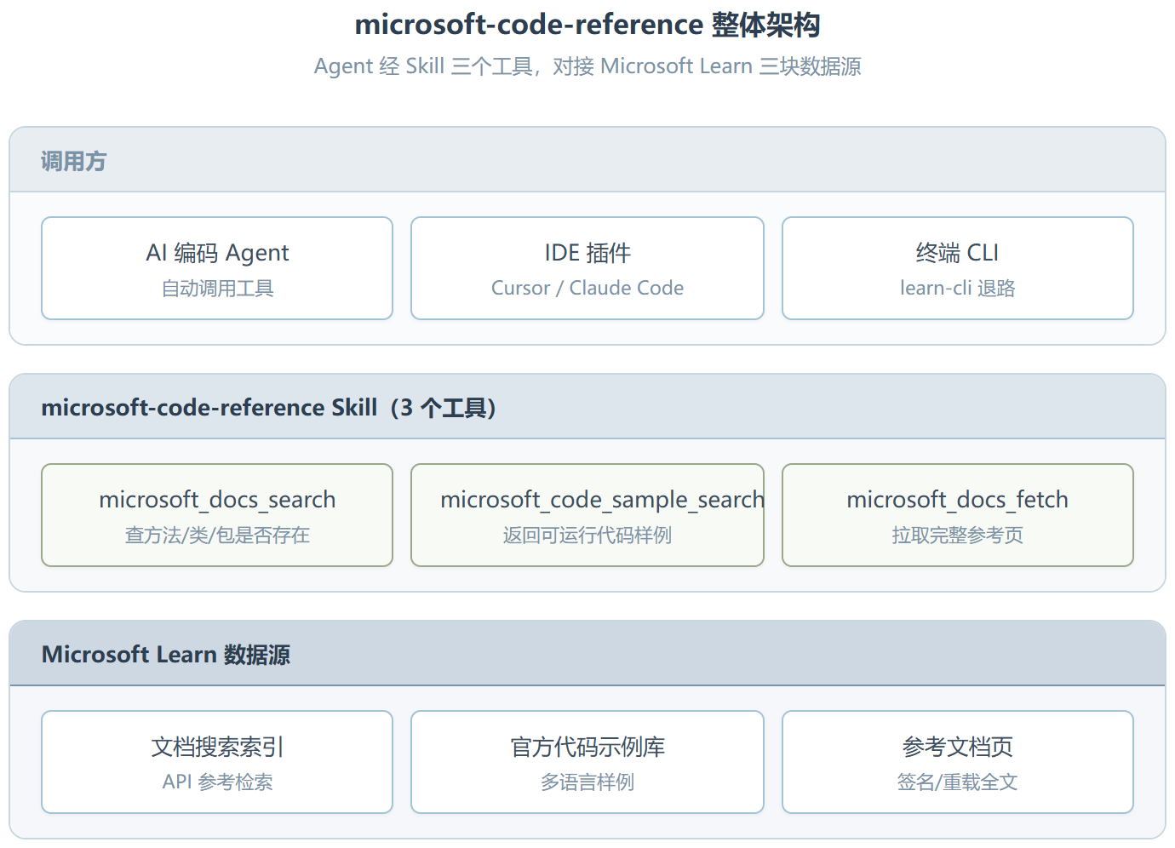1175x848 pixels.
Task: Click the 自动调用工具 caption
Action: 217,289
